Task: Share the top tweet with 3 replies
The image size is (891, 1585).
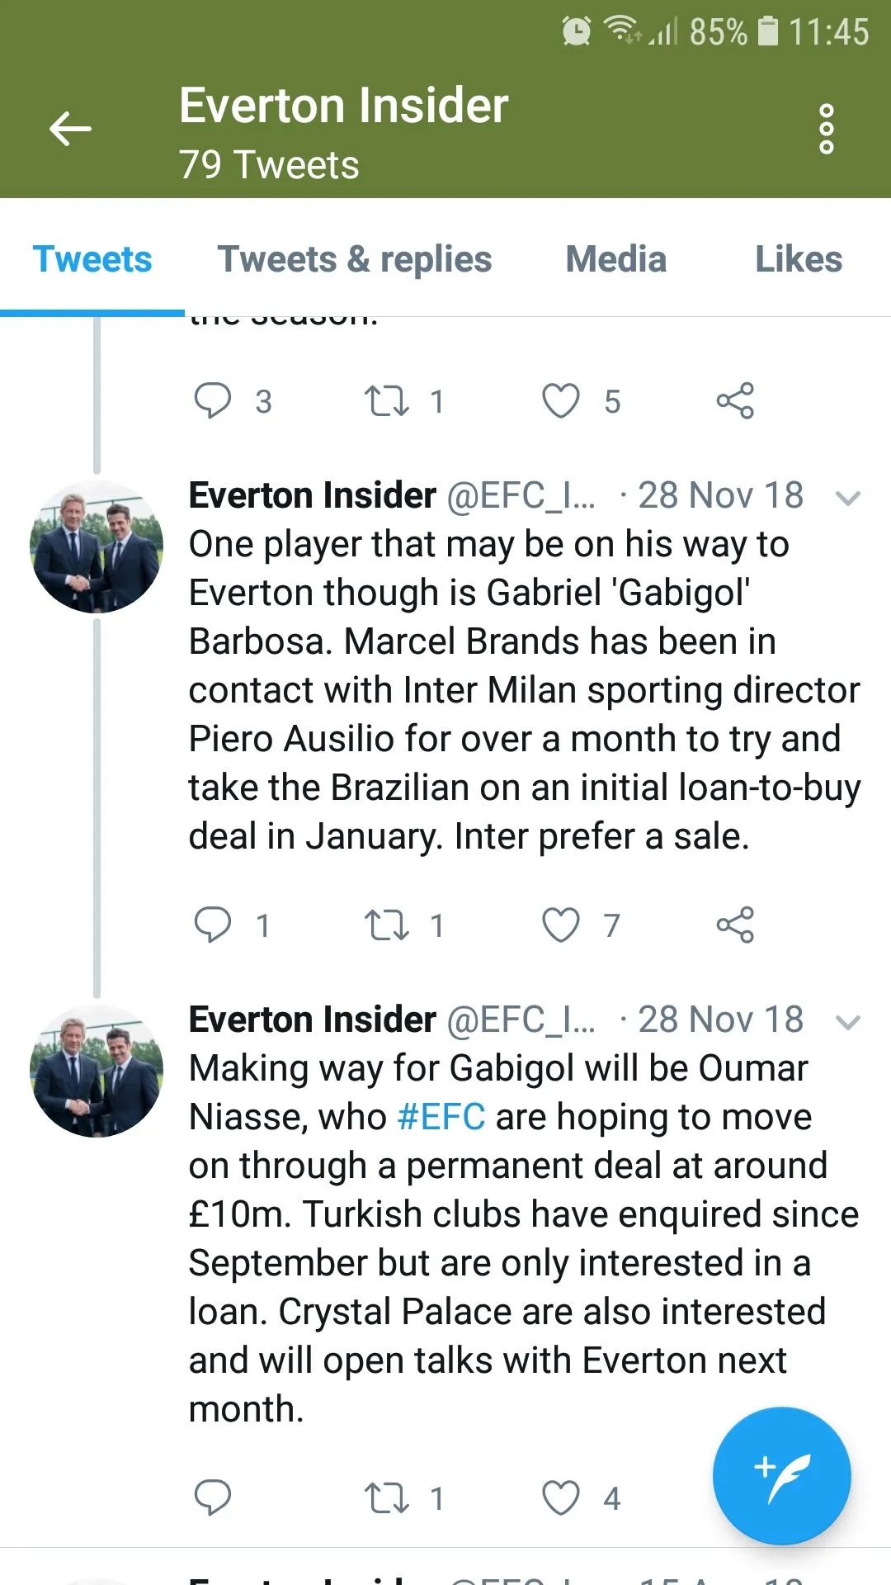Action: point(735,401)
